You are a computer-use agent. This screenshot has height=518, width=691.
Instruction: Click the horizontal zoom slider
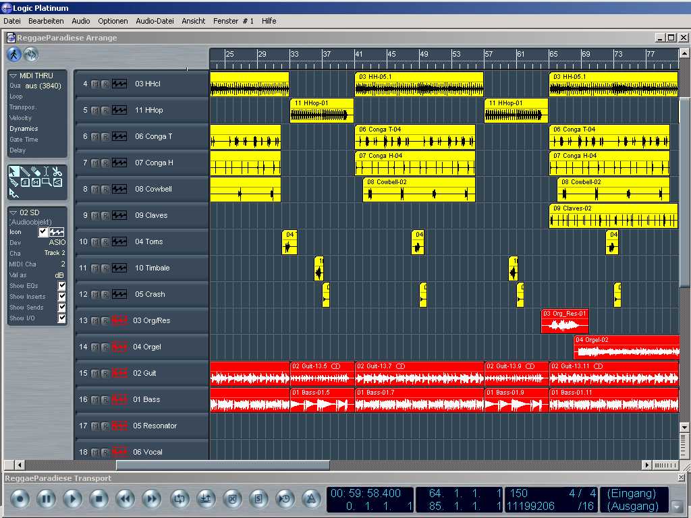[665, 465]
